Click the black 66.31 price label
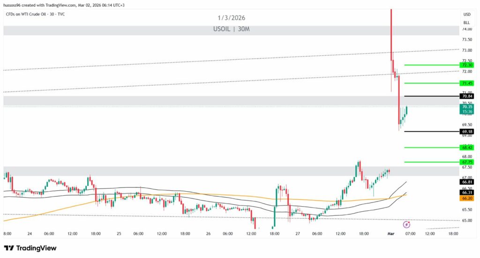The image size is (480, 258). [467, 192]
